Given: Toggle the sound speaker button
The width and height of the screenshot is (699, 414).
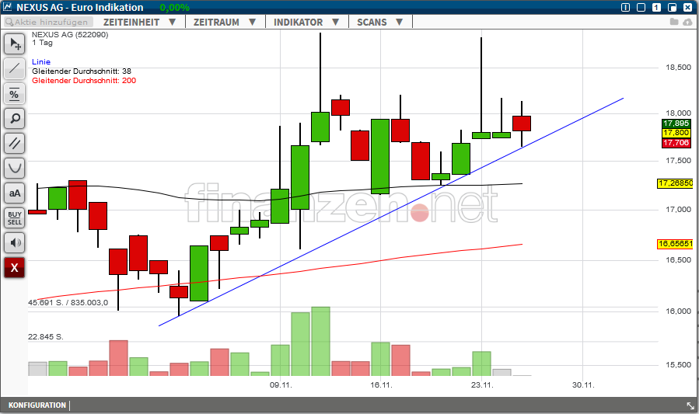Looking at the screenshot, I should coord(15,243).
